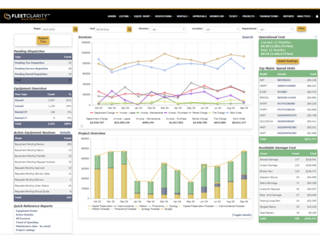Viewport: 320px width, 239px height.
Task: Click the Rented ST row
Action: click(43, 112)
